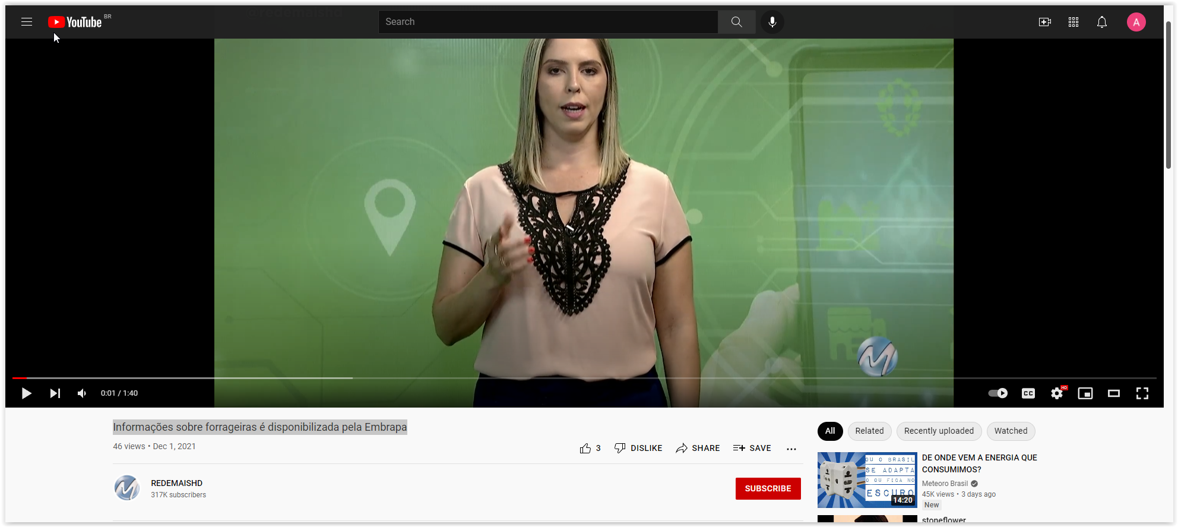Click the video title text
The image size is (1178, 527).
coord(260,427)
